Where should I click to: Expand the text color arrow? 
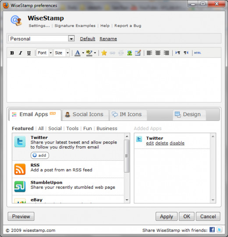click(x=83, y=53)
